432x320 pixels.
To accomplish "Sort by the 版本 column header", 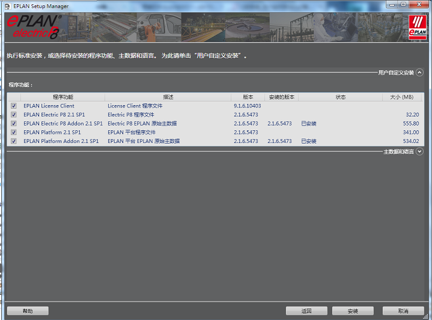I will [248, 97].
